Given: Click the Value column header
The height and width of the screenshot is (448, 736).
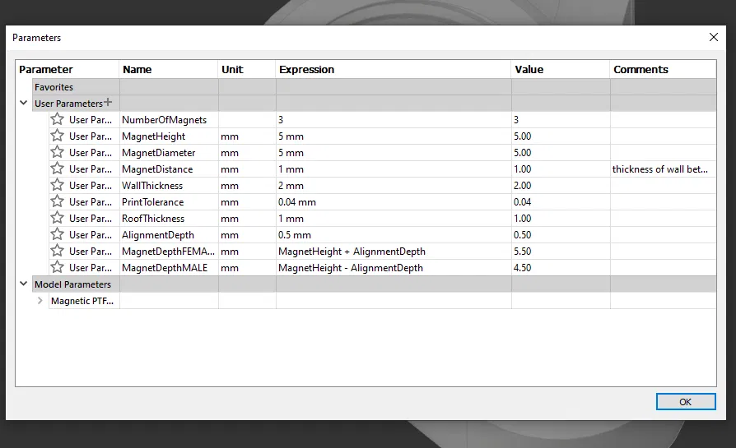Looking at the screenshot, I should (x=561, y=69).
